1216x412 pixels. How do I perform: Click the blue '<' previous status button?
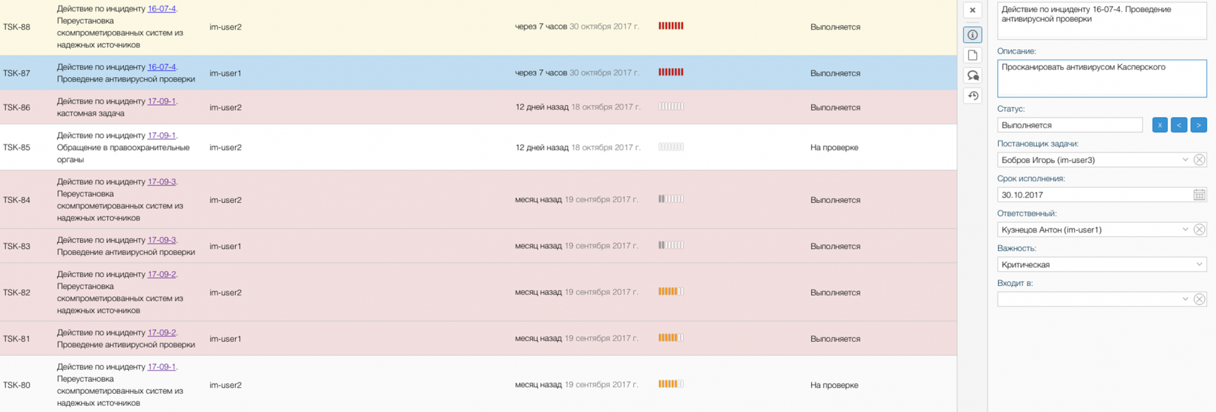(x=1179, y=125)
